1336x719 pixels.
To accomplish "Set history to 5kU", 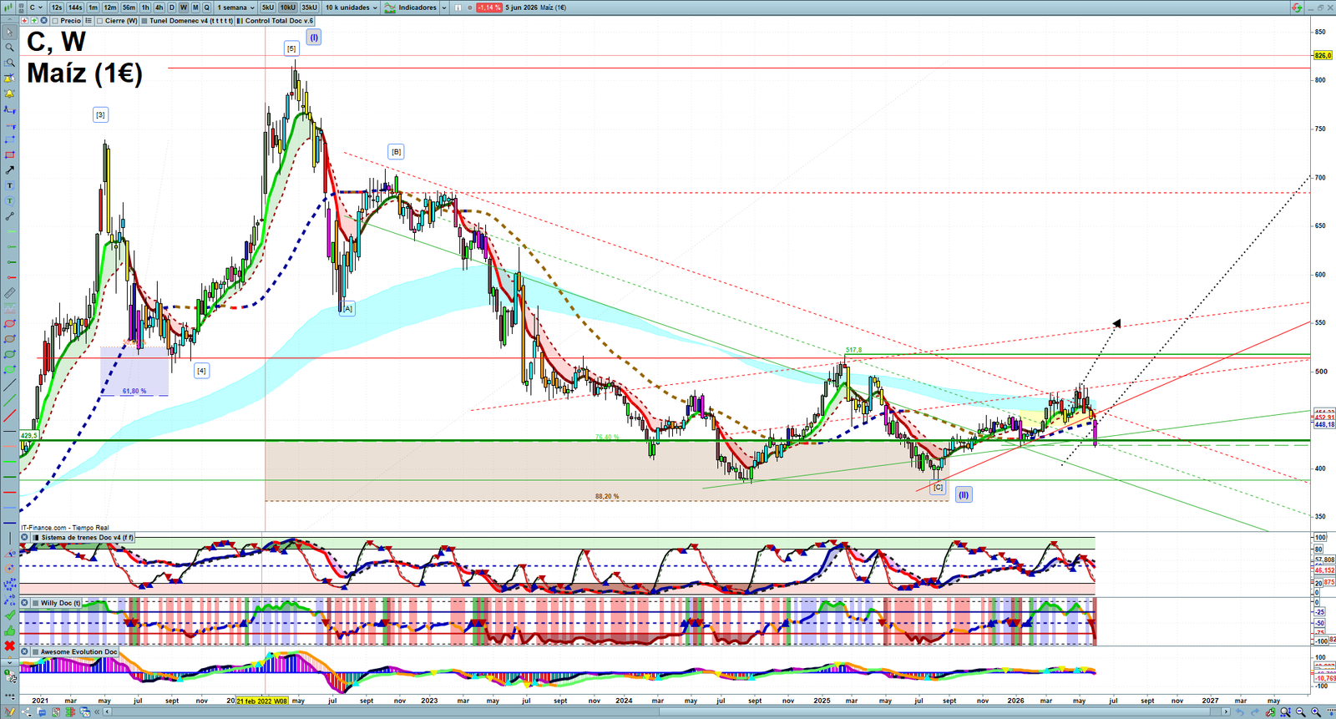I will [267, 8].
